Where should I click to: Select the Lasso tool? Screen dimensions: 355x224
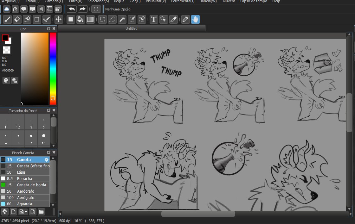[112, 19]
